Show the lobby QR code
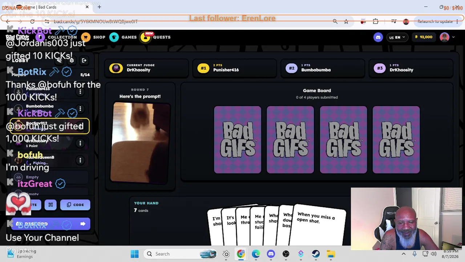This screenshot has height=262, width=465. pos(50,205)
